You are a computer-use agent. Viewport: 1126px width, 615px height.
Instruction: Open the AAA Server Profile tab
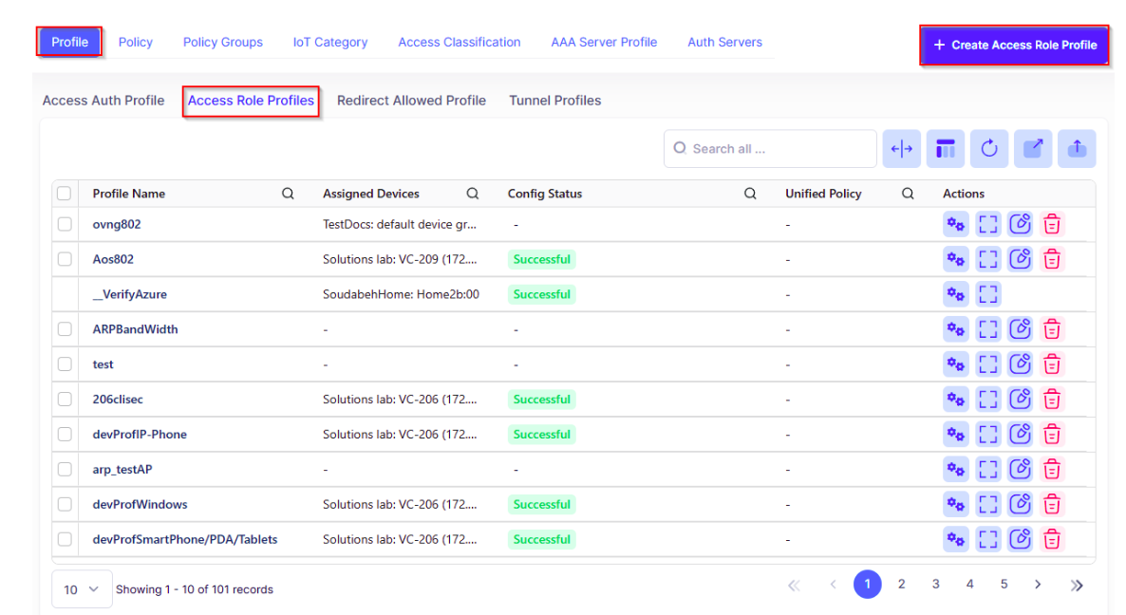pyautogui.click(x=604, y=43)
